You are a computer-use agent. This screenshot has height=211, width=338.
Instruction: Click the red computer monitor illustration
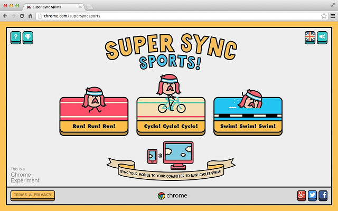[178, 156]
